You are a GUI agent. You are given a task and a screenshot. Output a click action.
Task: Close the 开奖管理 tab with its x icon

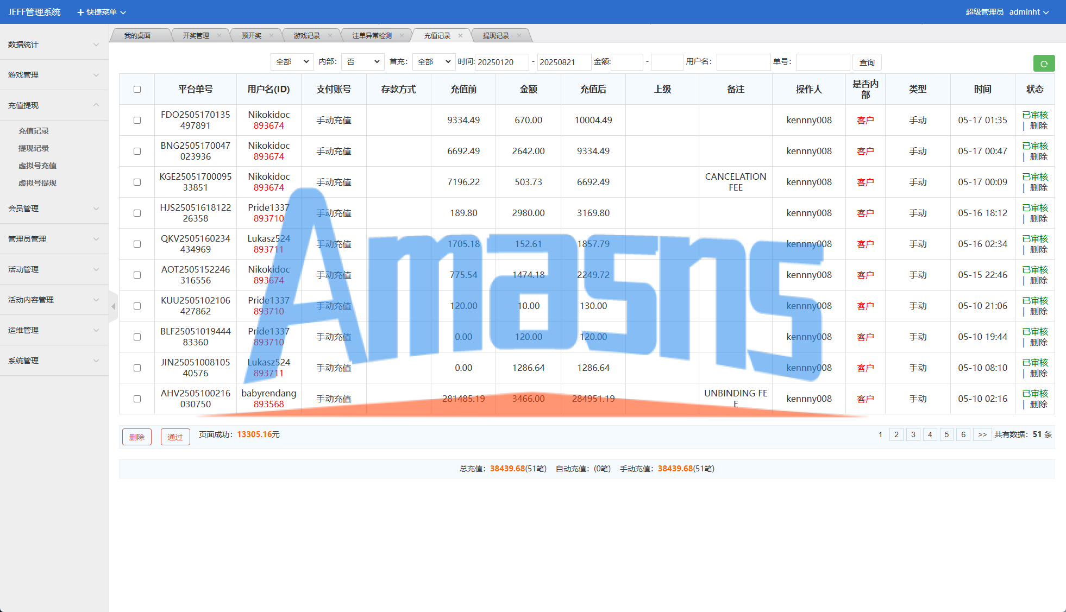point(219,36)
